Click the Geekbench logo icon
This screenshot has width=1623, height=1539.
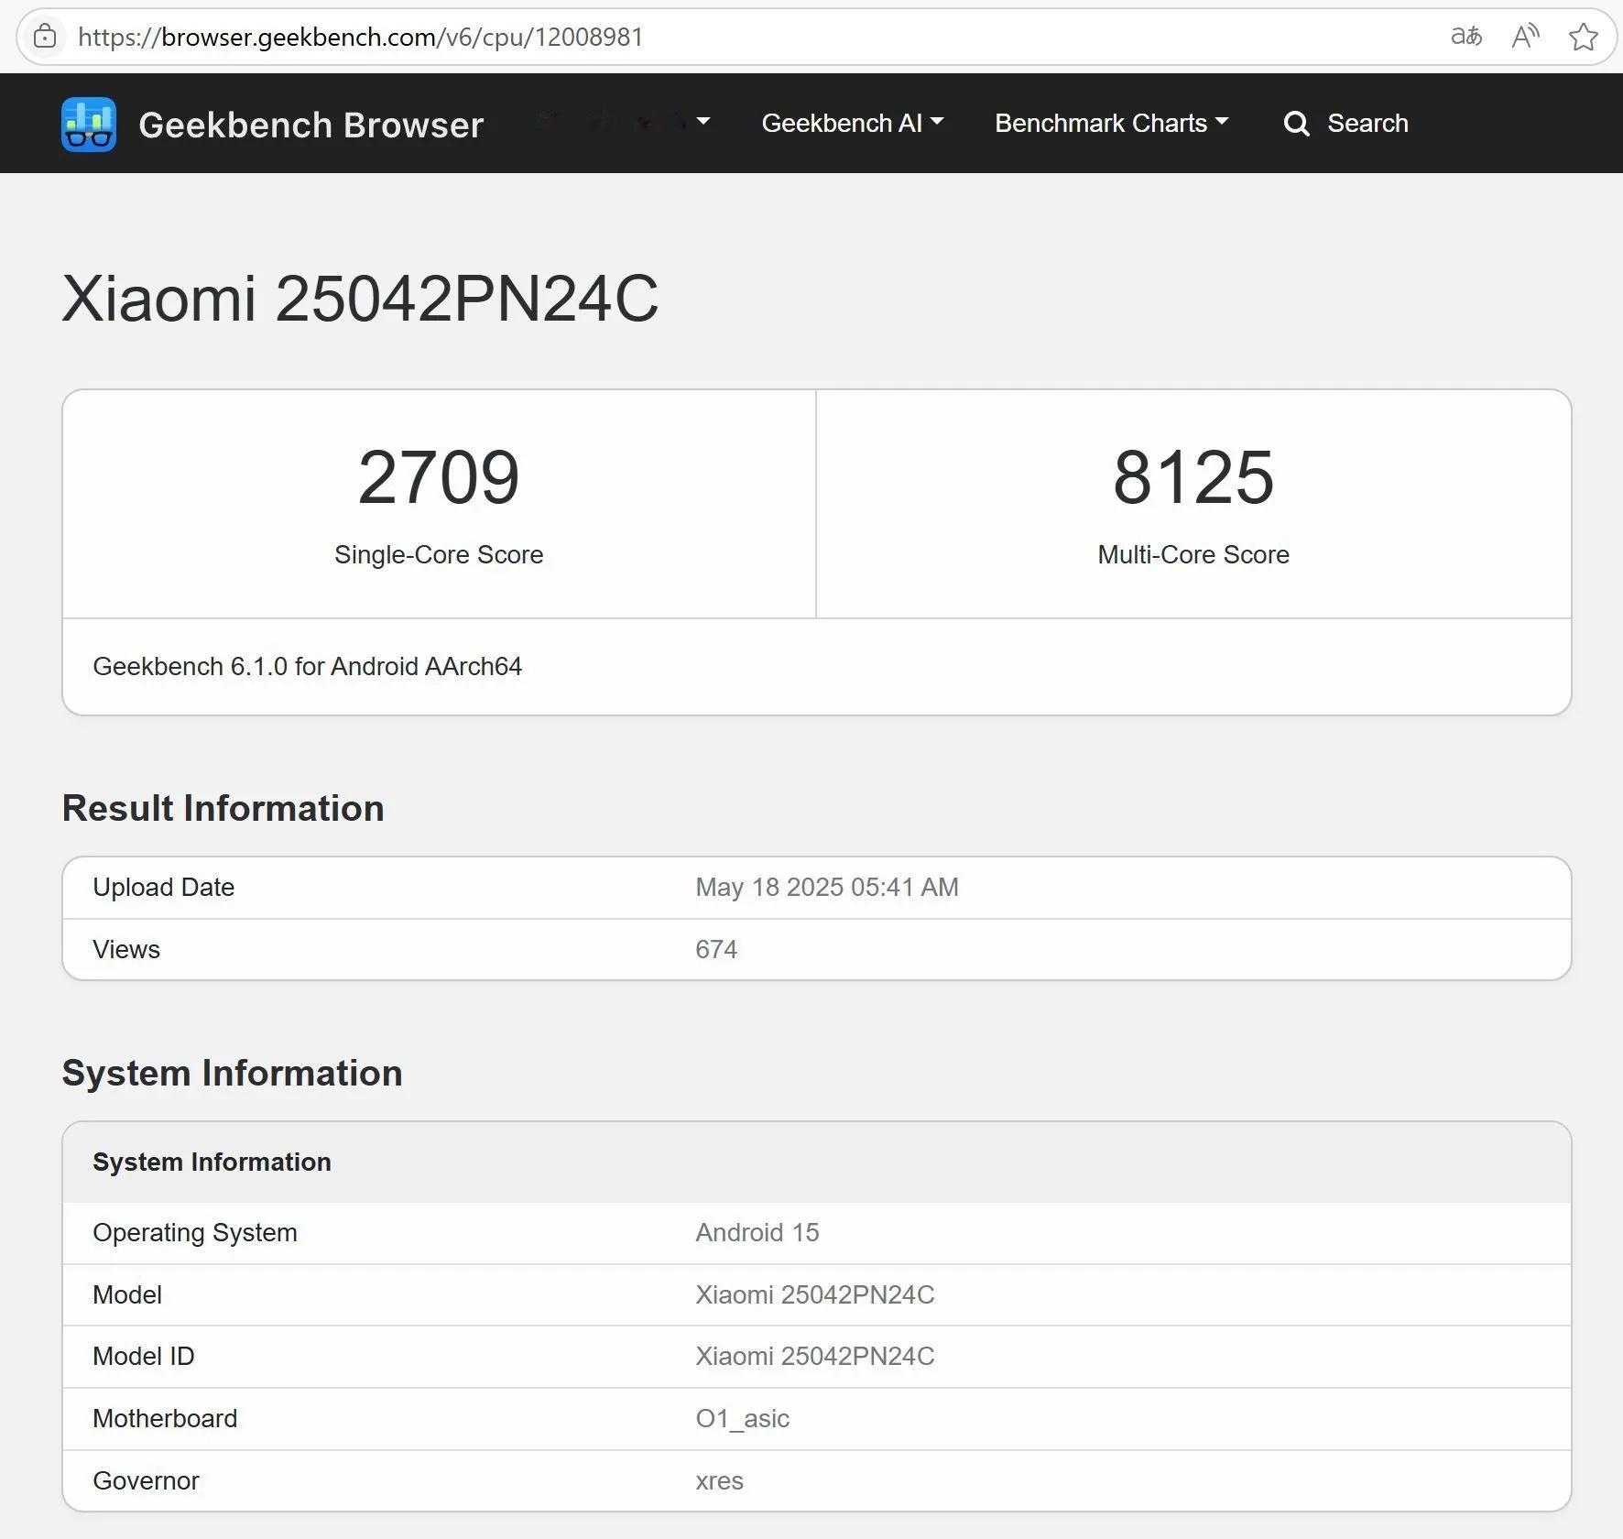click(x=89, y=124)
